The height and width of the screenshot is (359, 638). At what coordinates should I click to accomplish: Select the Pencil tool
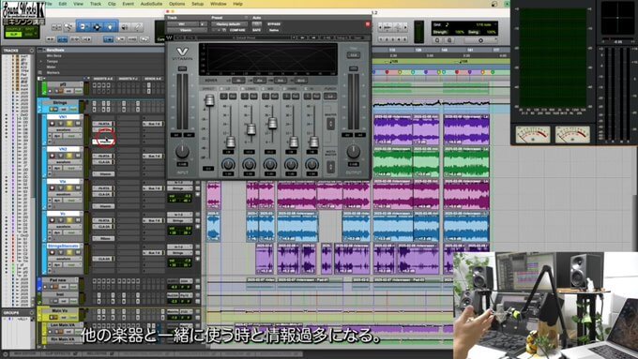point(138,27)
